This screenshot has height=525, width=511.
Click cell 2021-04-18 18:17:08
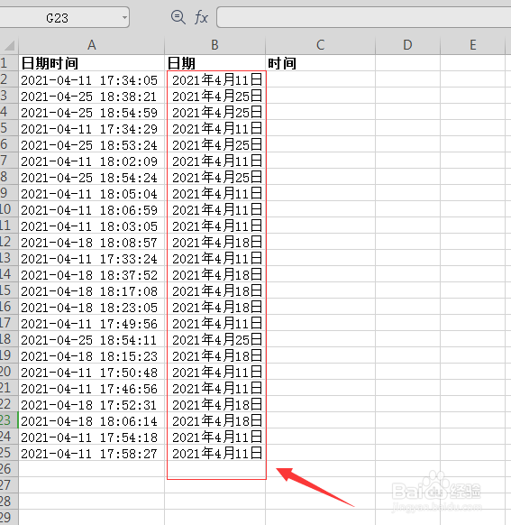coord(92,290)
